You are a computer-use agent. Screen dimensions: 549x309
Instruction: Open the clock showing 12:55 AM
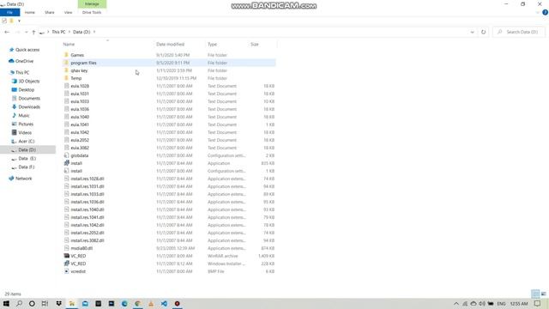click(519, 303)
